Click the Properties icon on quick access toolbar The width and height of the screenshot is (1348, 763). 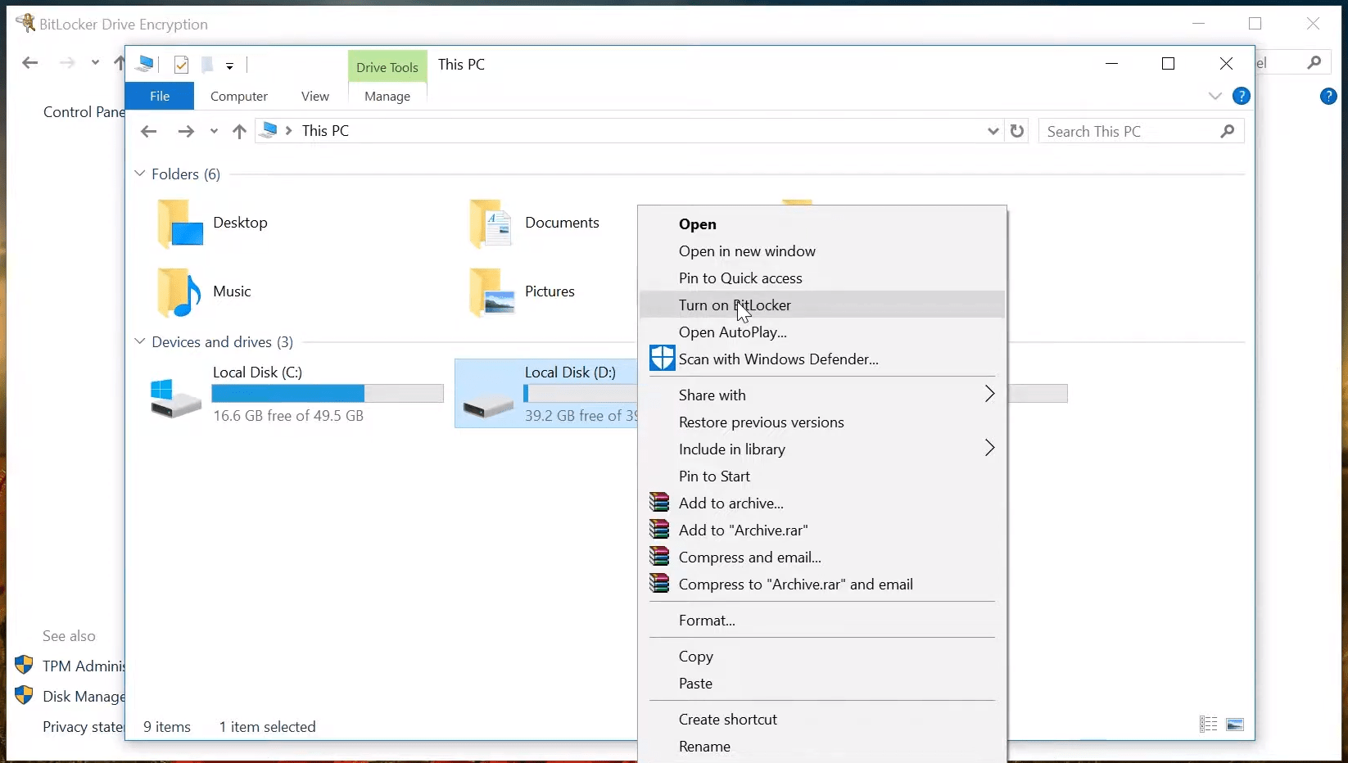[x=181, y=65]
